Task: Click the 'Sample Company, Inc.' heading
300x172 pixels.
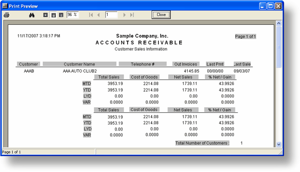Action: 142,36
